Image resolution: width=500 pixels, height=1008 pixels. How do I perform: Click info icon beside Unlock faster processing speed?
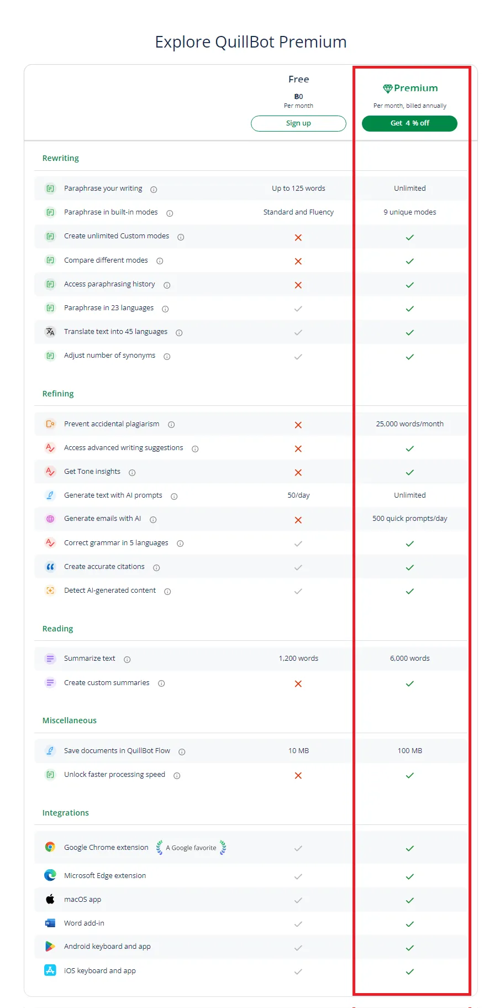pos(177,776)
